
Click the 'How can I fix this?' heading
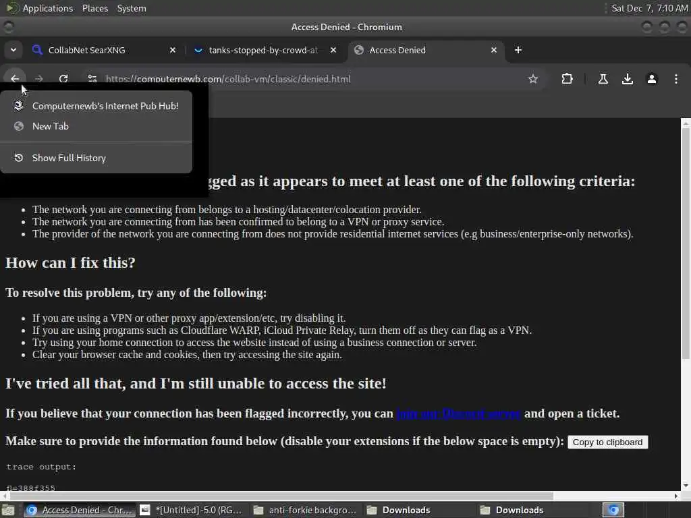[70, 262]
